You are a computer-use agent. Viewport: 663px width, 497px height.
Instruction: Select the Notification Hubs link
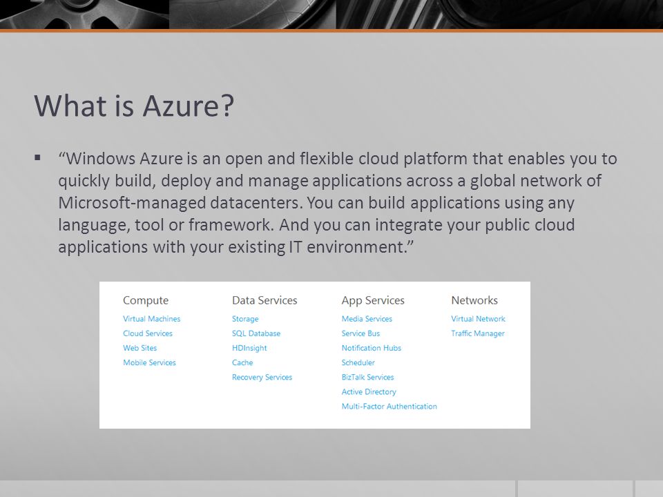(x=372, y=348)
